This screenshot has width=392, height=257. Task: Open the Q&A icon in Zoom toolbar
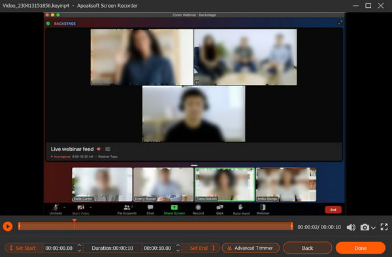(220, 207)
